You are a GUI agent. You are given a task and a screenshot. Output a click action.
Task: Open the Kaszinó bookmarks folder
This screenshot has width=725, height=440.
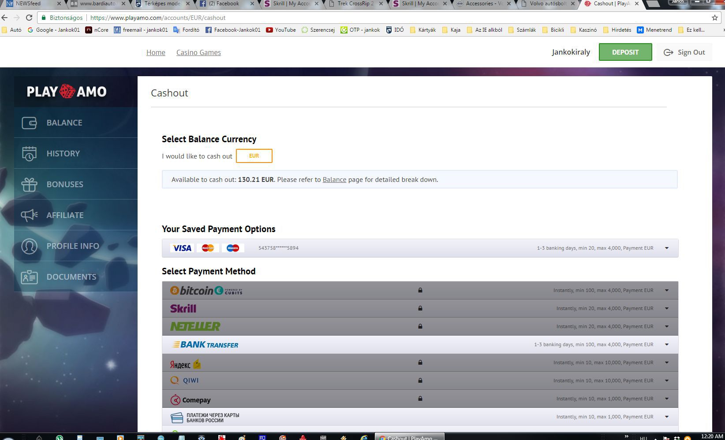[583, 30]
